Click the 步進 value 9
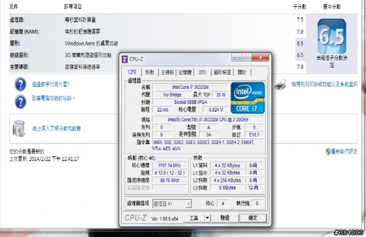 pos(254,127)
